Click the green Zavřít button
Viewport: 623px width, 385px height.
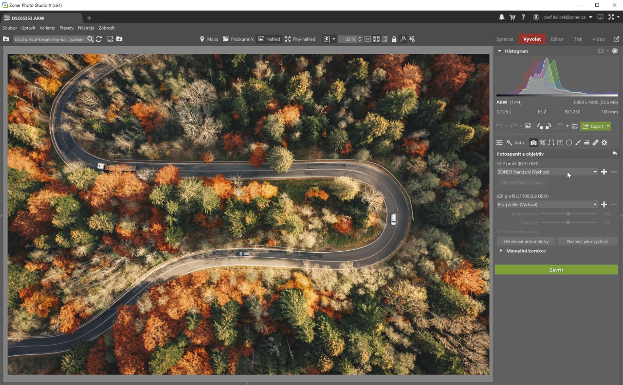[x=556, y=269]
